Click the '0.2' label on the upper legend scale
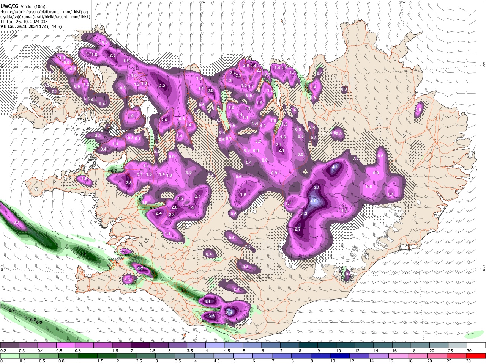Viewport: 486px width, 364px height. click(x=3, y=351)
